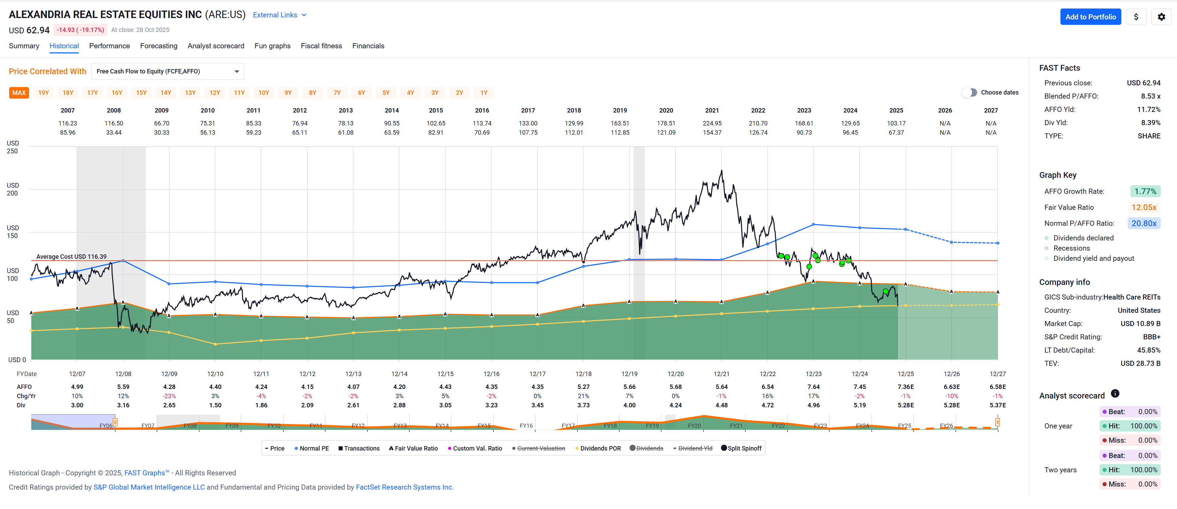
Task: Click the Fair Value Ratio 12.05x value
Action: click(1144, 207)
